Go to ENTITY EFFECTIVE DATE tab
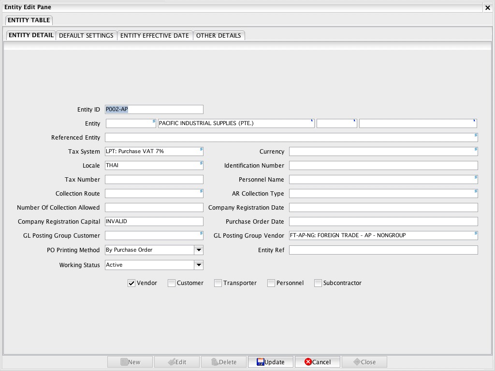495x371 pixels. pyautogui.click(x=155, y=35)
